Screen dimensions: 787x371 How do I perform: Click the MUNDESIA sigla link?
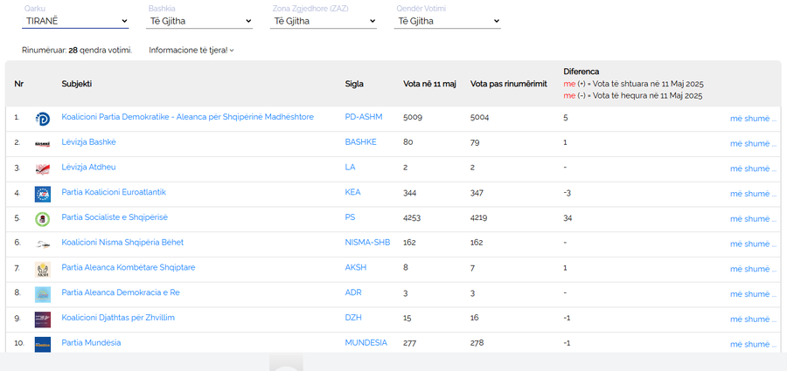(x=366, y=342)
